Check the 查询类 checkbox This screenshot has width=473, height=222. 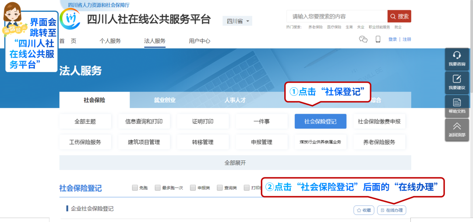point(219,188)
